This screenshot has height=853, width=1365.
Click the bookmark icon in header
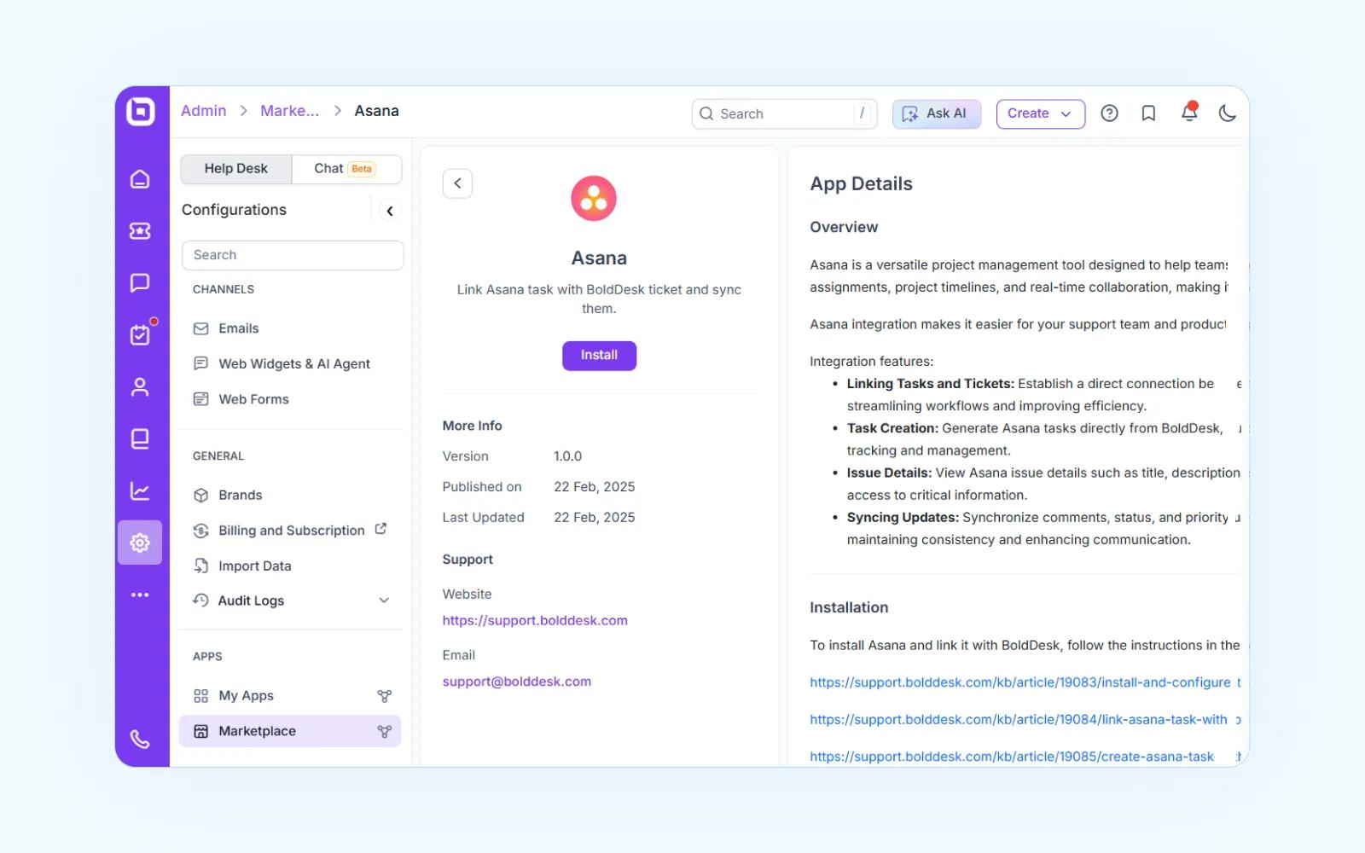tap(1148, 113)
